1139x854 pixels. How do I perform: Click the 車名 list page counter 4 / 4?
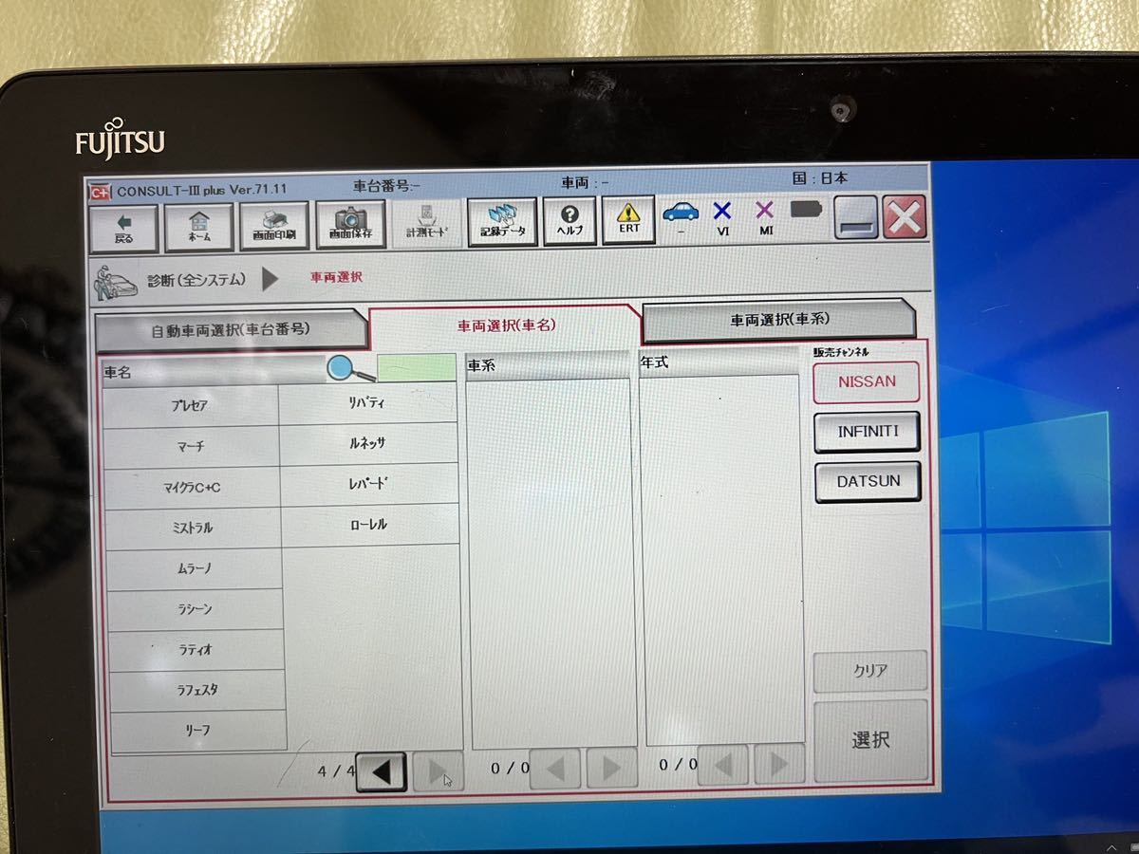pos(336,771)
